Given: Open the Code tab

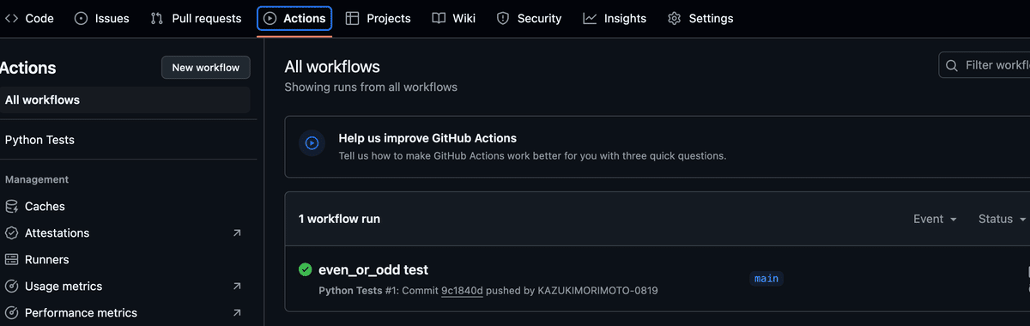Looking at the screenshot, I should (x=28, y=18).
